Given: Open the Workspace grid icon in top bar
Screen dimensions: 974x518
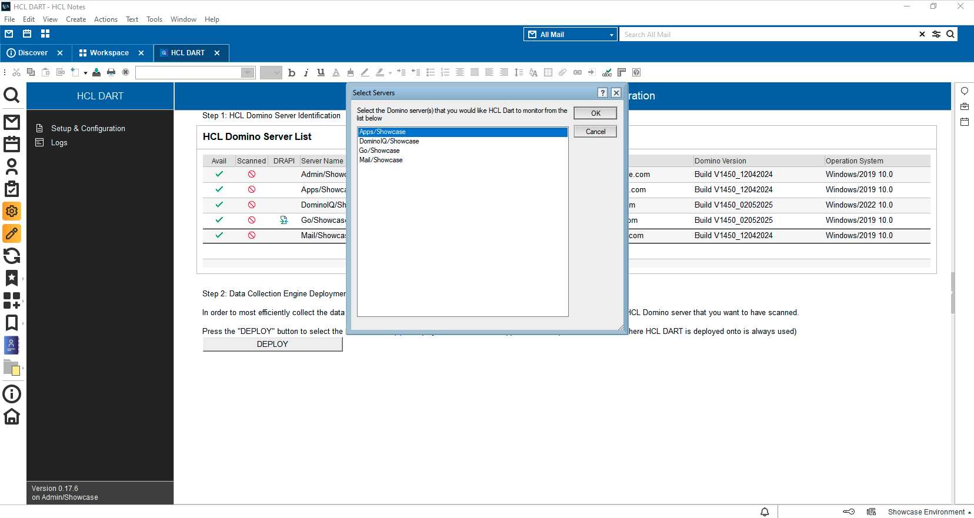Looking at the screenshot, I should tap(45, 34).
